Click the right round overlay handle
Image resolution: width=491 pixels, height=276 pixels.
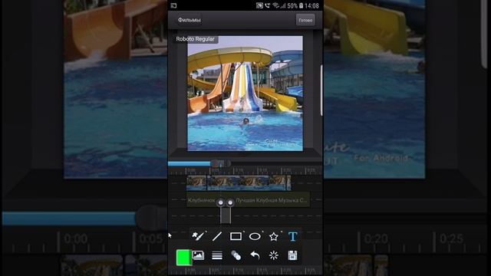tap(230, 202)
